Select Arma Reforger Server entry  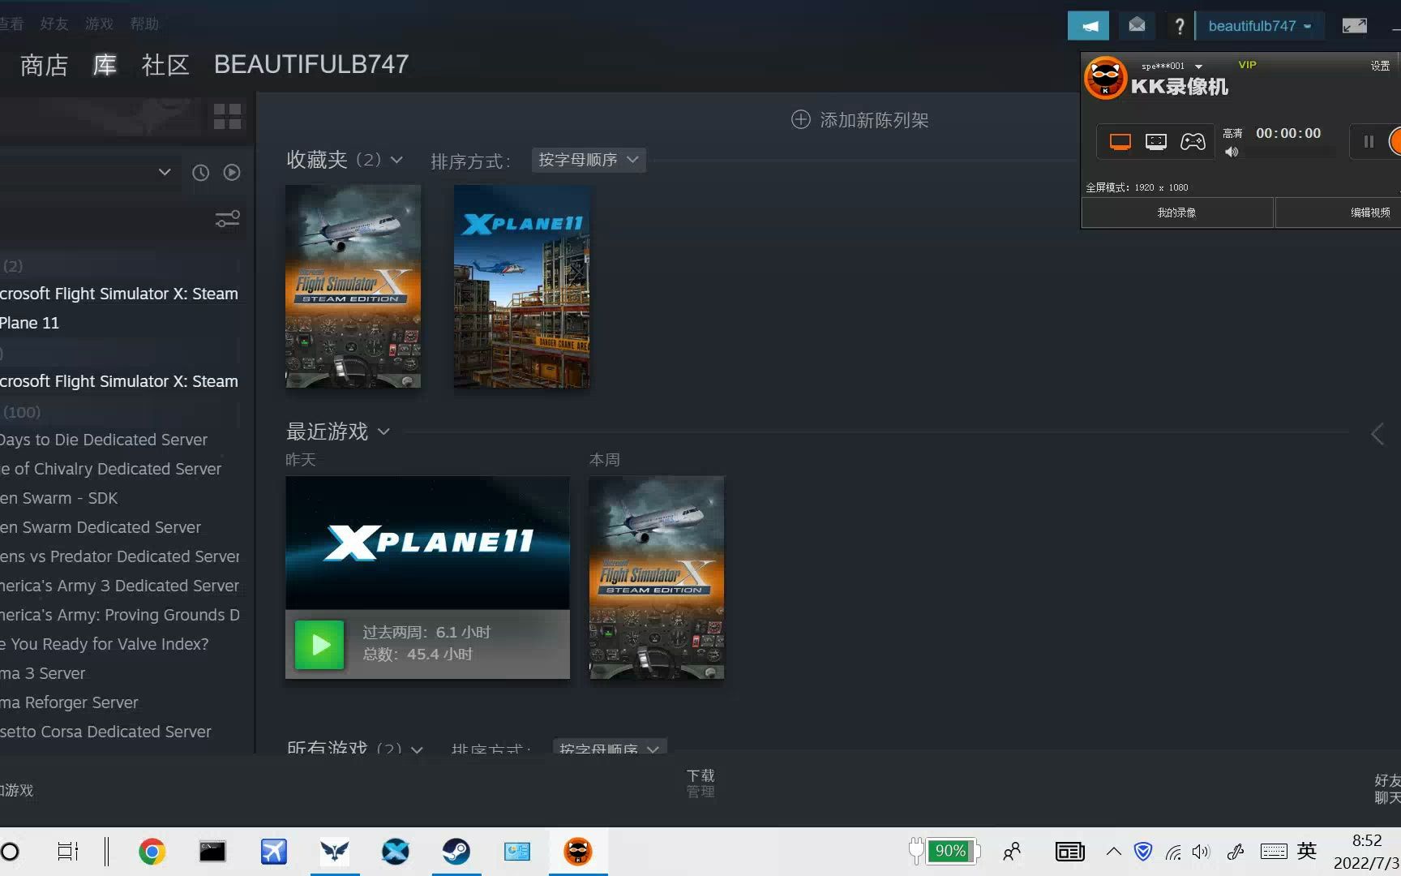[69, 702]
